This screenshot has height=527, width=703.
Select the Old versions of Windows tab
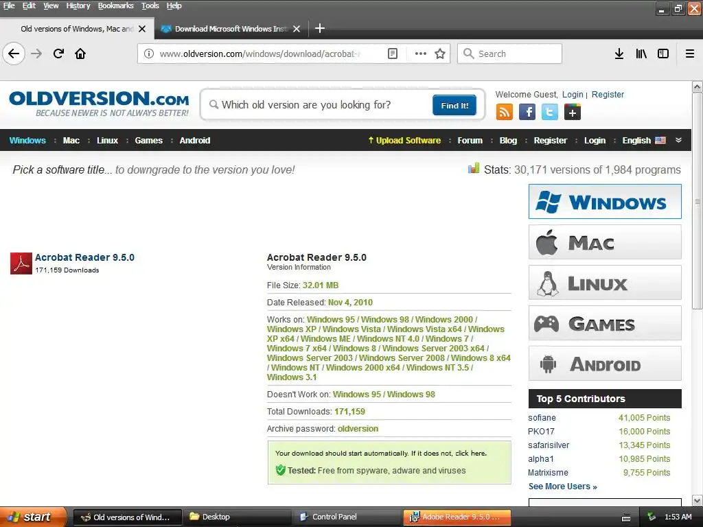pos(77,29)
